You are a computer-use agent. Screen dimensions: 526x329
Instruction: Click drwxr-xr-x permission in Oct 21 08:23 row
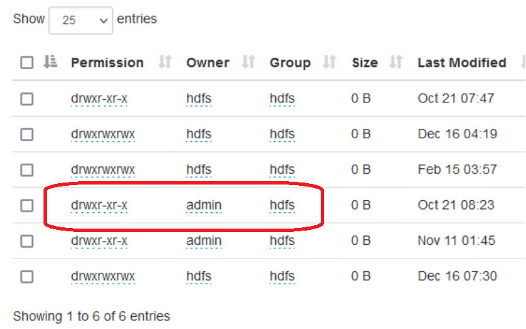pos(99,205)
